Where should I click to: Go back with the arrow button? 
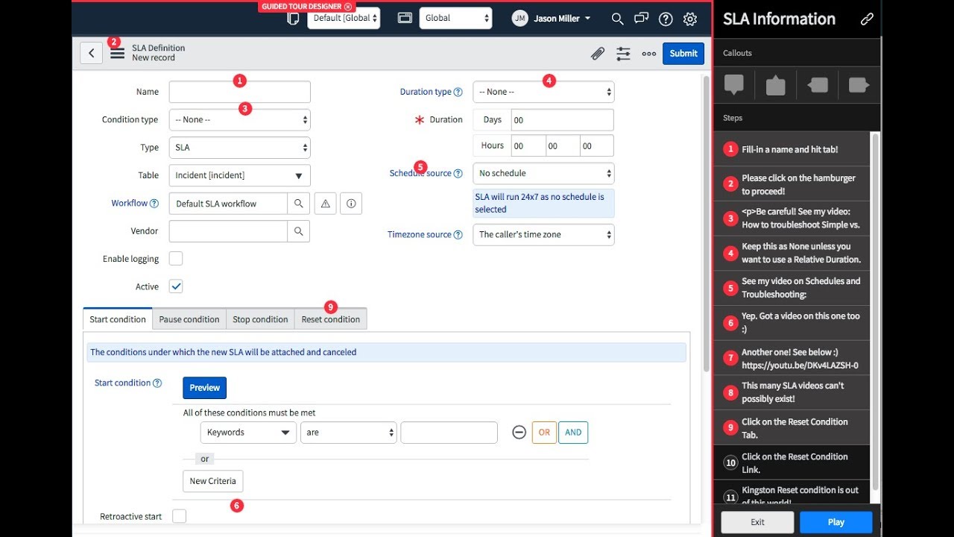pos(91,53)
